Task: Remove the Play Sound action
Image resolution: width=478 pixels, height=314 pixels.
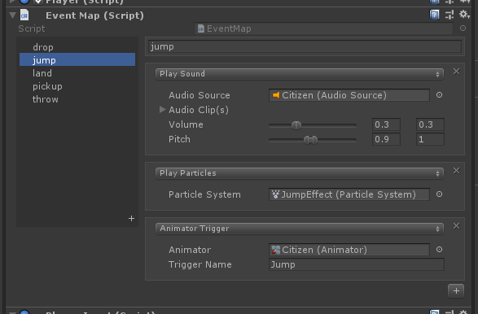Action: (456, 72)
